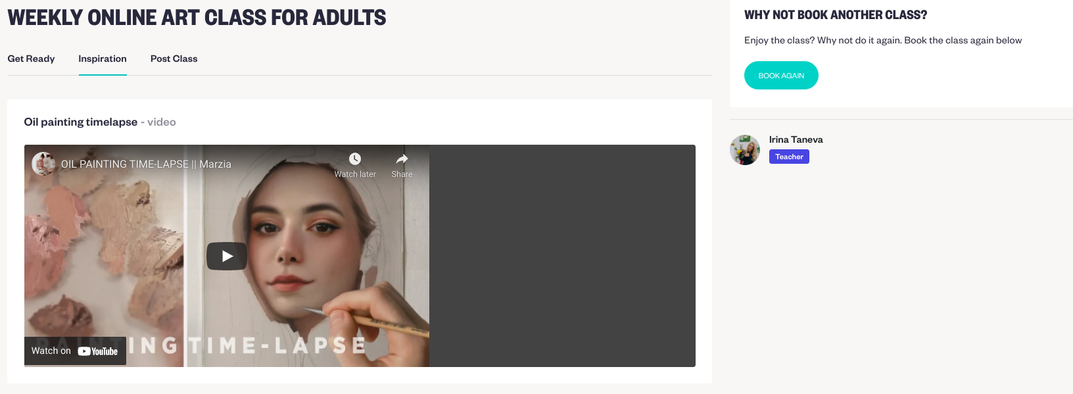Click the Irina Taneva name
1073x394 pixels.
796,139
